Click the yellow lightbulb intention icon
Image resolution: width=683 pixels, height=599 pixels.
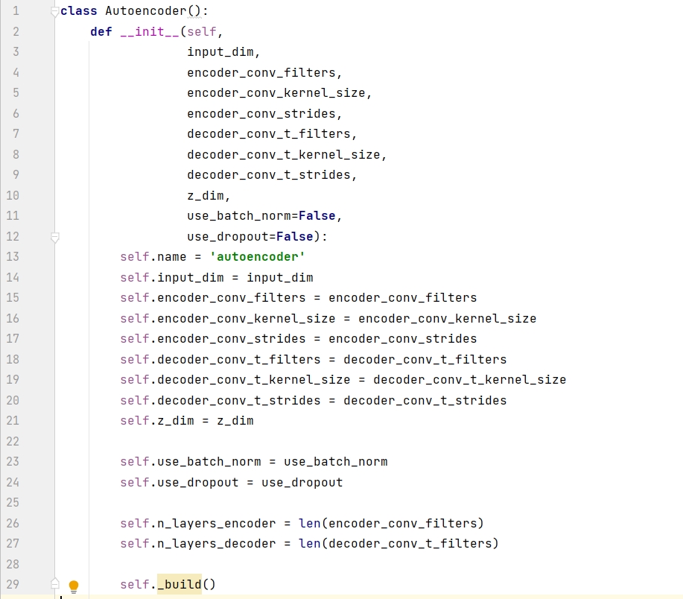pyautogui.click(x=74, y=586)
